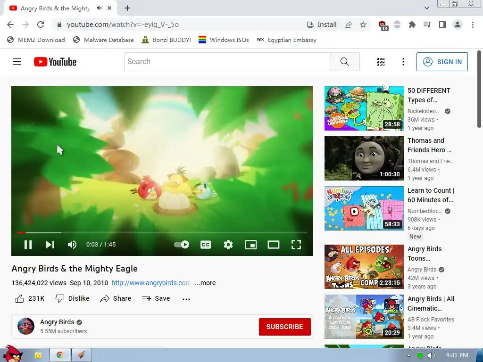The image size is (483, 362).
Task: Open YouTube hamburger guide menu
Action: click(x=17, y=62)
